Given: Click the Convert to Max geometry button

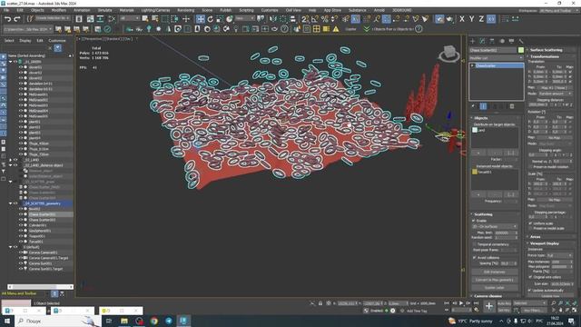Looking at the screenshot, I should point(494,280).
